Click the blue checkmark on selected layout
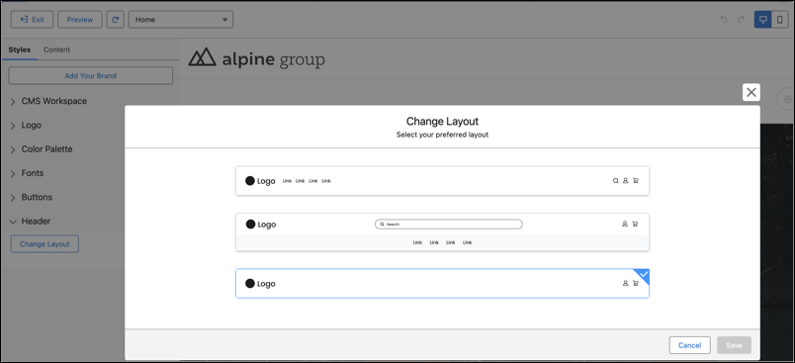795x363 pixels. coord(643,275)
